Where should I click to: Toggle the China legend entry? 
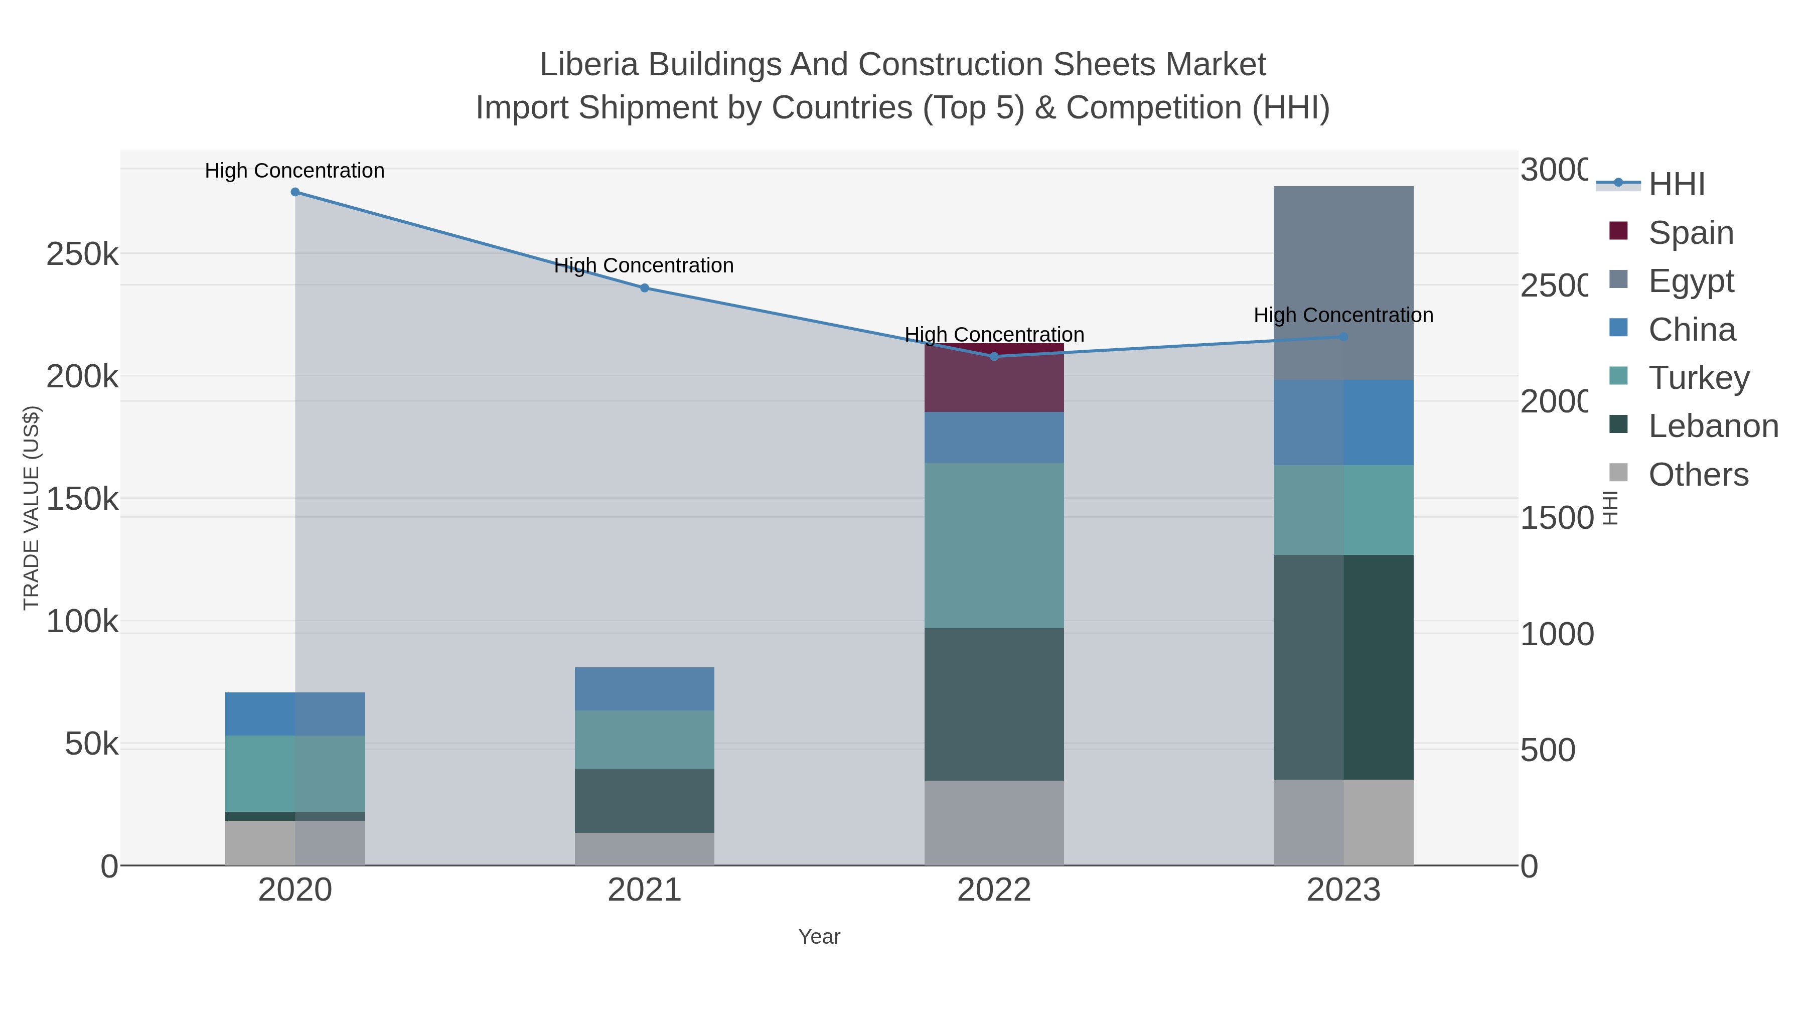coord(1672,329)
